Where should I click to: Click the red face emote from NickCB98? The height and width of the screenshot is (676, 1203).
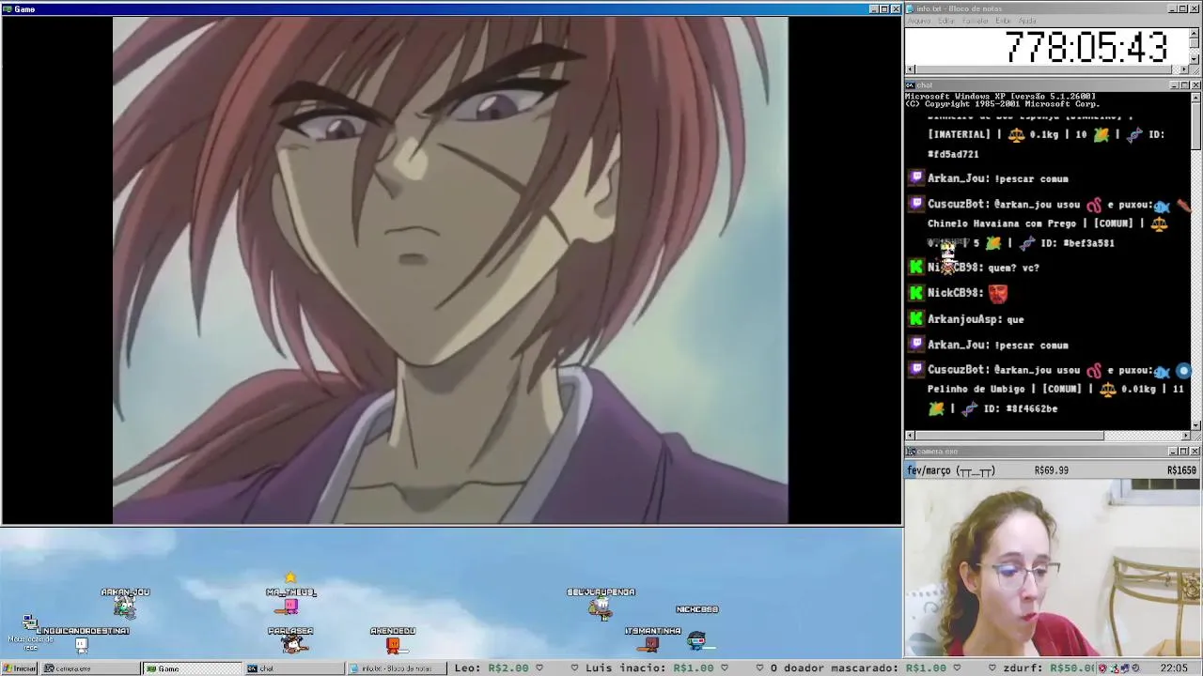click(997, 293)
